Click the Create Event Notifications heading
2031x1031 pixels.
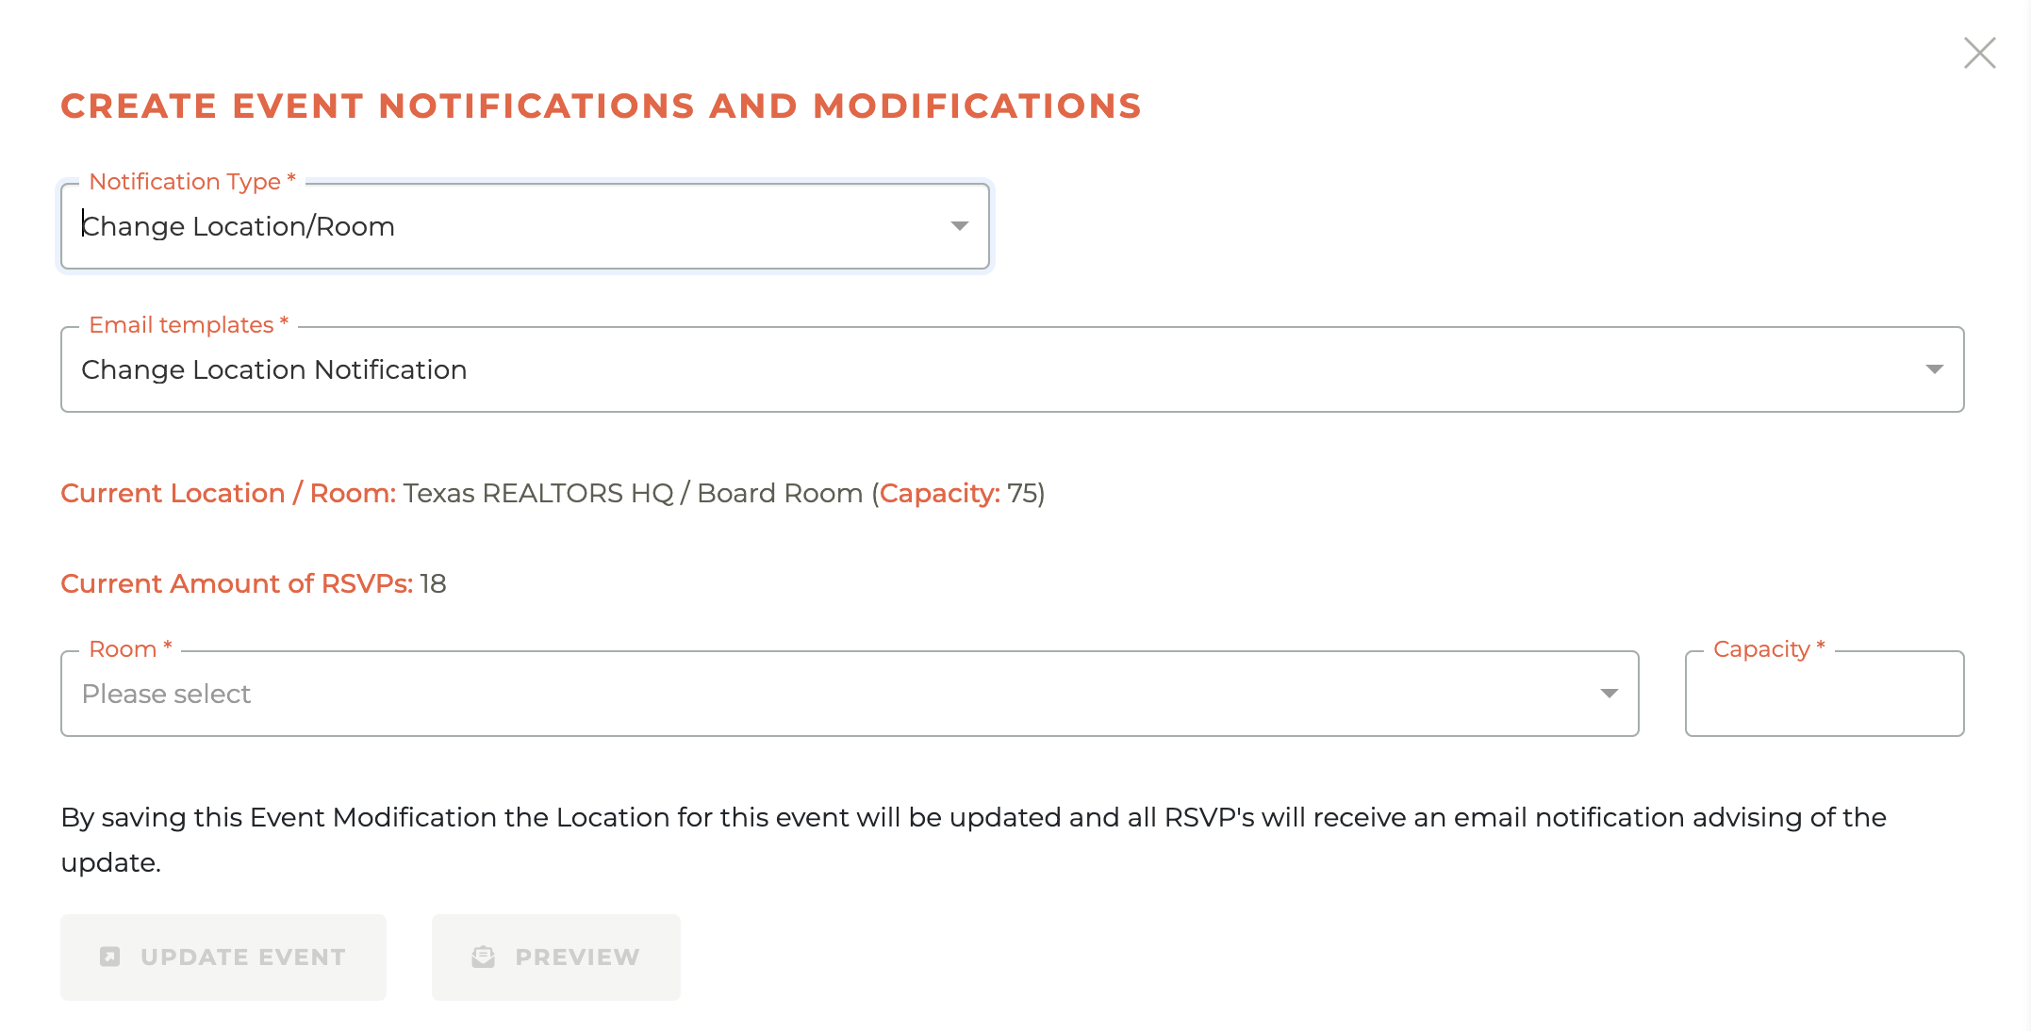[x=601, y=106]
